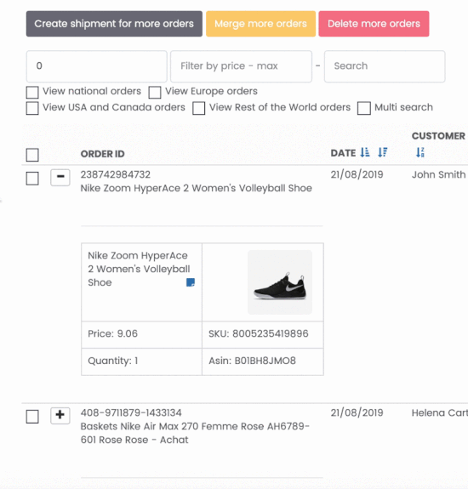
Task: Enable View national orders checkbox
Action: coord(32,93)
